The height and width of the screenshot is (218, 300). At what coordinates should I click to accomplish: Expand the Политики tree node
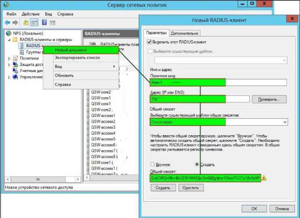point(9,58)
